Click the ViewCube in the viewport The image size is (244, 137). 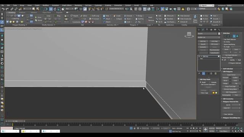click(x=189, y=35)
